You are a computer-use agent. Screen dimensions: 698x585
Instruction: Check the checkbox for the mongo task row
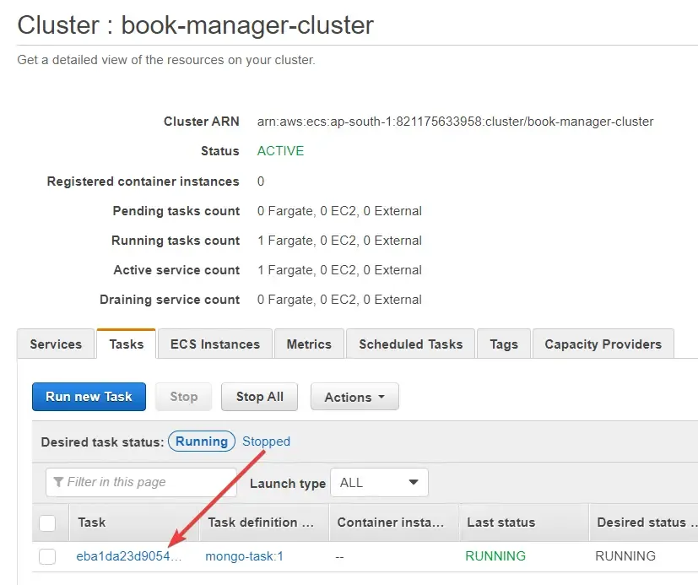pyautogui.click(x=49, y=556)
